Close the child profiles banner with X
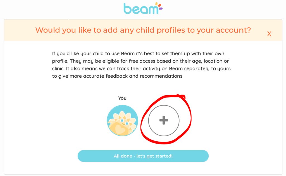Screen dimensions: 286x176 269,34
